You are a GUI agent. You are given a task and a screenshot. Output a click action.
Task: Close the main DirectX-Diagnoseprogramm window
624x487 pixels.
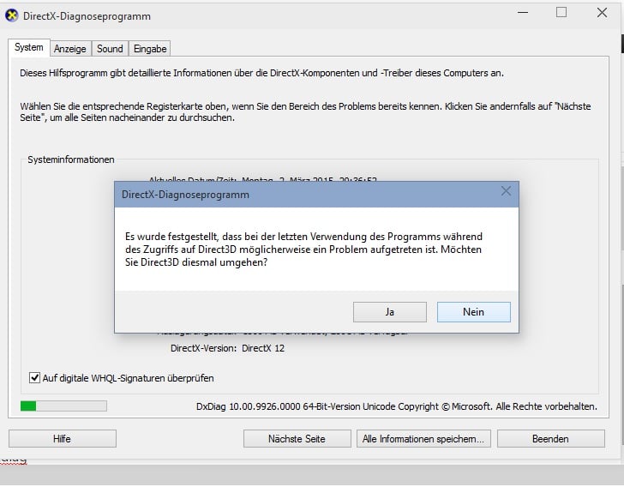602,13
